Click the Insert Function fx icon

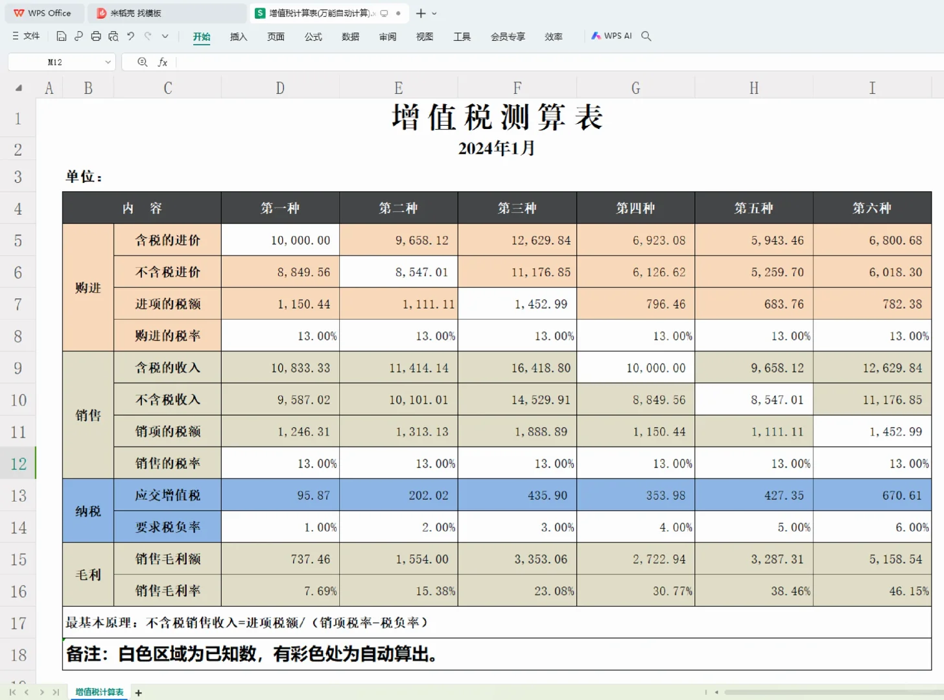163,62
